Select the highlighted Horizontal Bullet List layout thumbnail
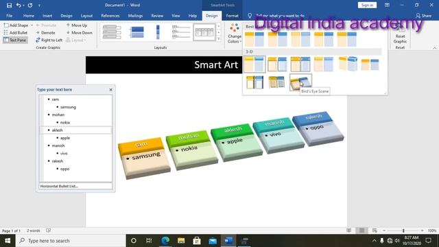This screenshot has width=439, height=247. pyautogui.click(x=204, y=32)
